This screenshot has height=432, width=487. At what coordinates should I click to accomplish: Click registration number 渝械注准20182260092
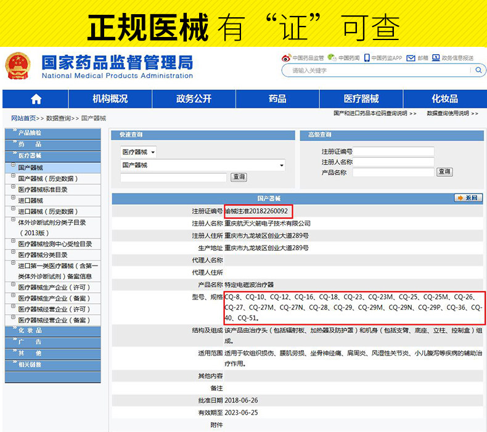pyautogui.click(x=256, y=211)
